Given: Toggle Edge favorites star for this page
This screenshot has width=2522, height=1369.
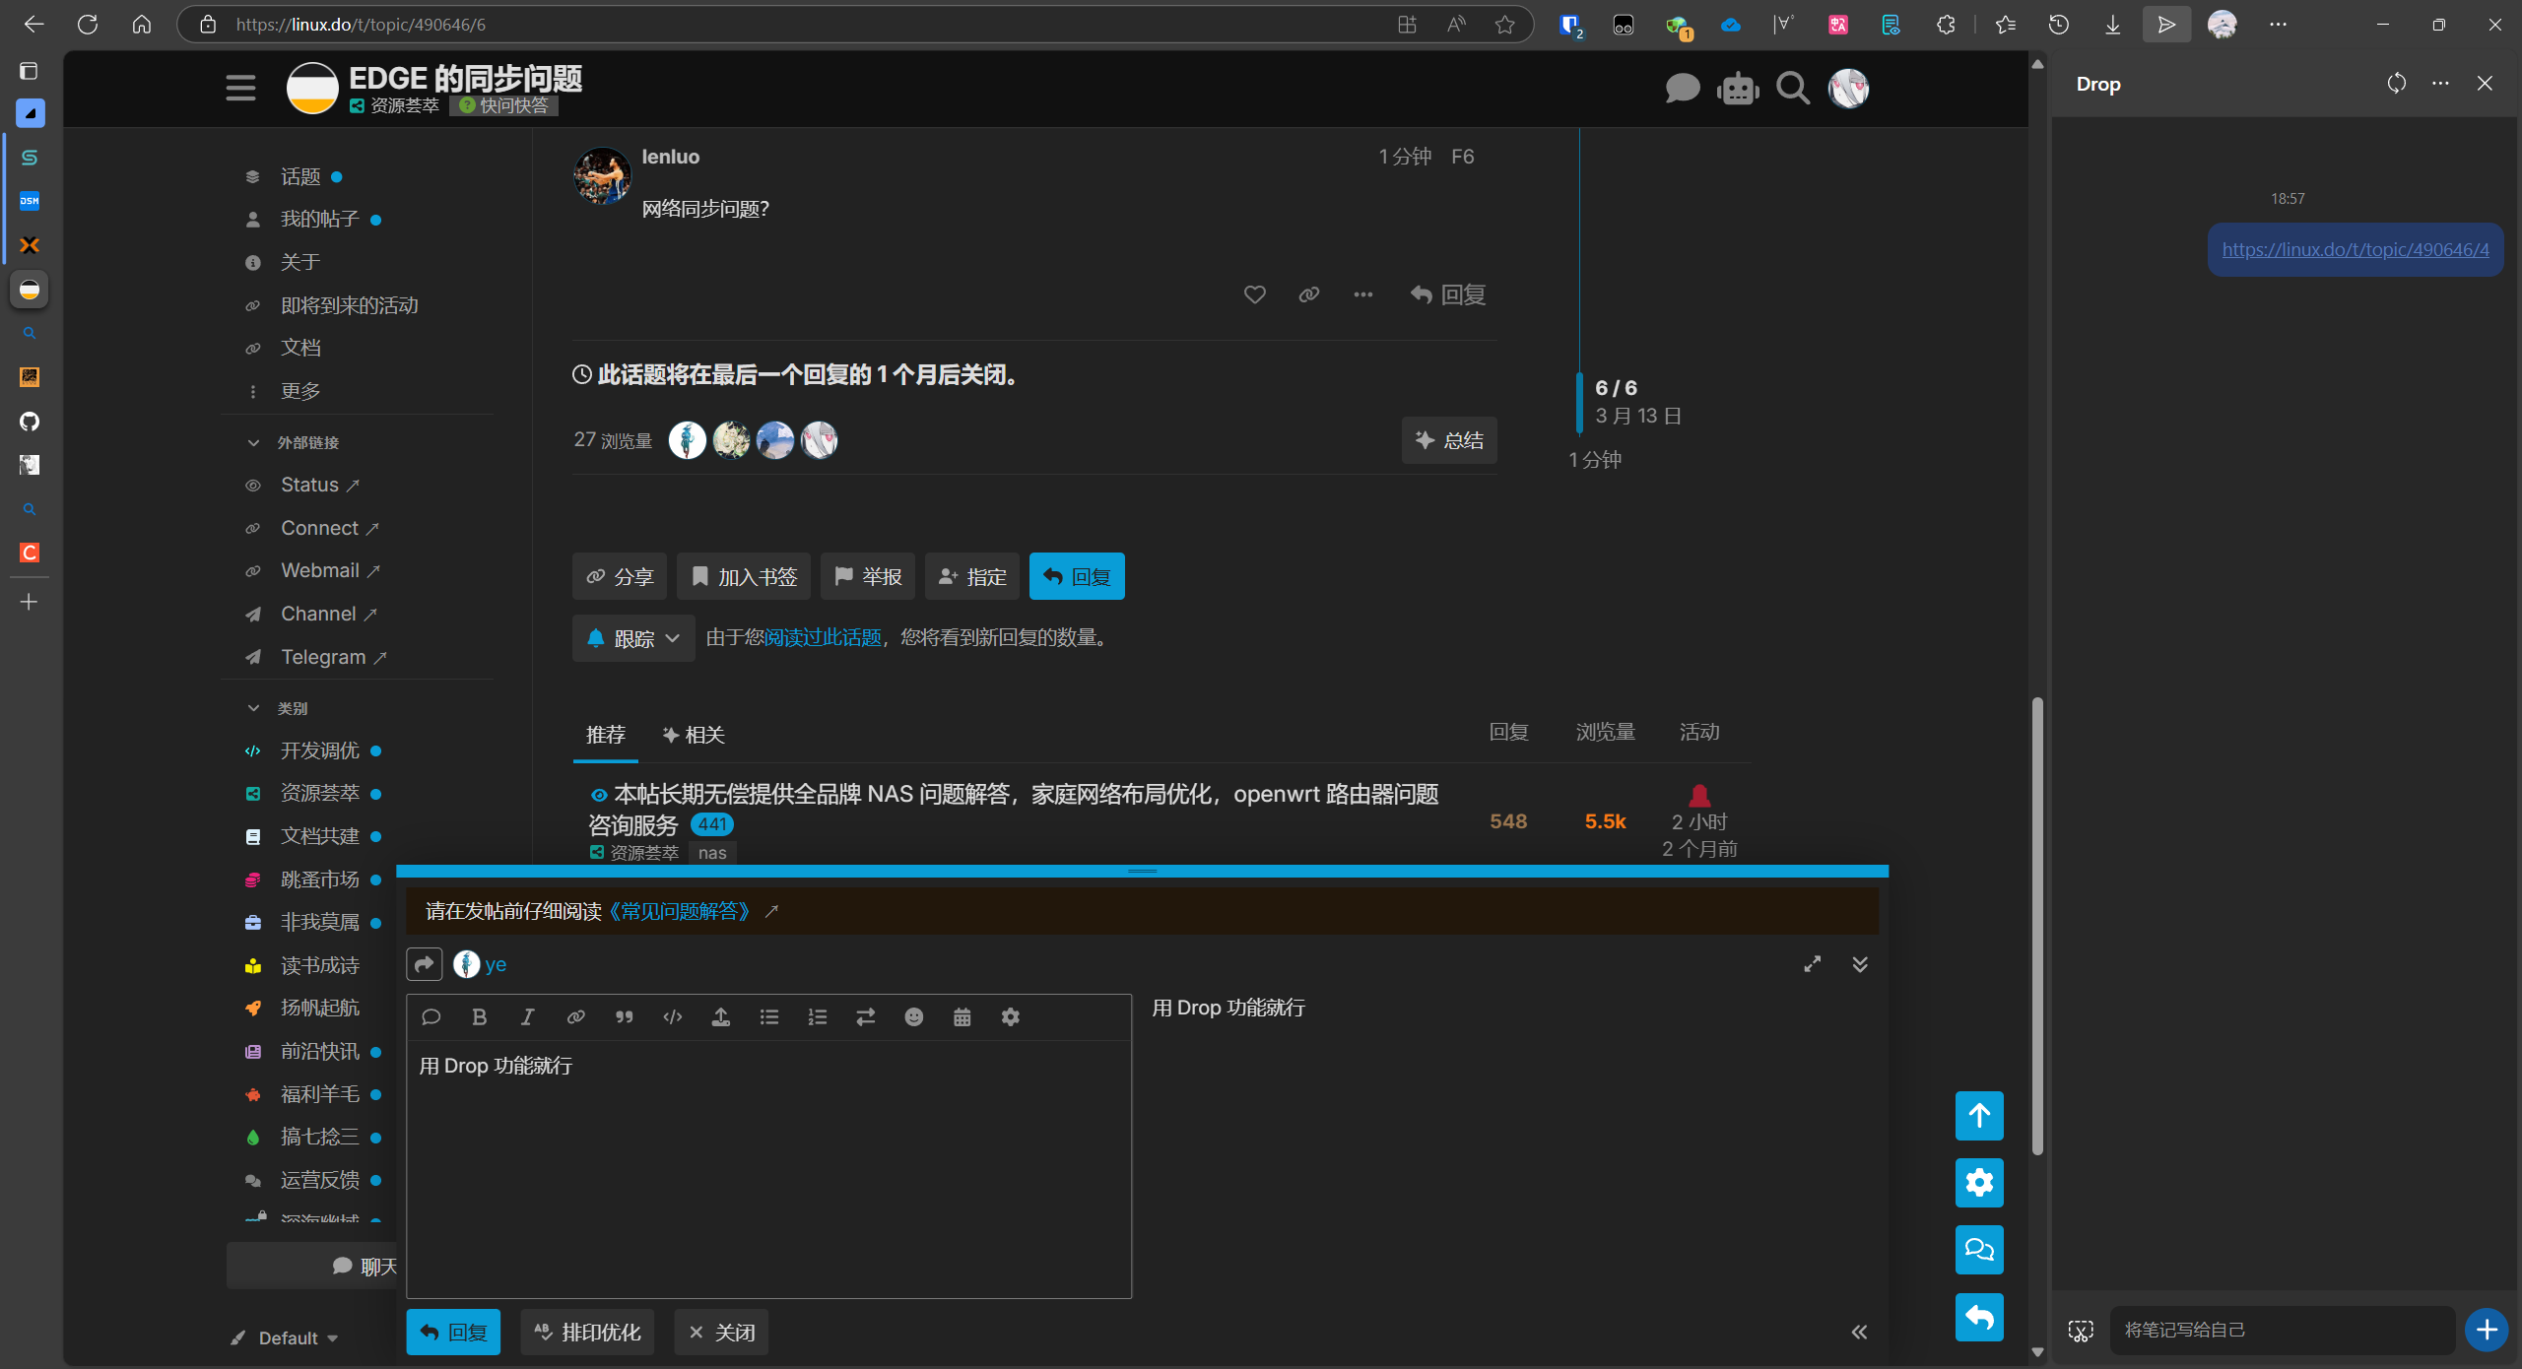Looking at the screenshot, I should pos(1504,25).
